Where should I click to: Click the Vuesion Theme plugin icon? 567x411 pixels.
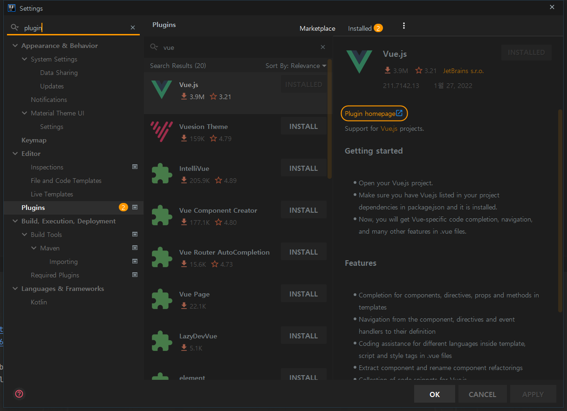[x=162, y=131]
